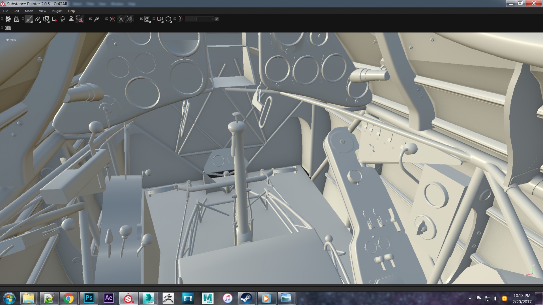Image resolution: width=543 pixels, height=305 pixels.
Task: Launch ZBrush from the taskbar
Action: click(168, 298)
